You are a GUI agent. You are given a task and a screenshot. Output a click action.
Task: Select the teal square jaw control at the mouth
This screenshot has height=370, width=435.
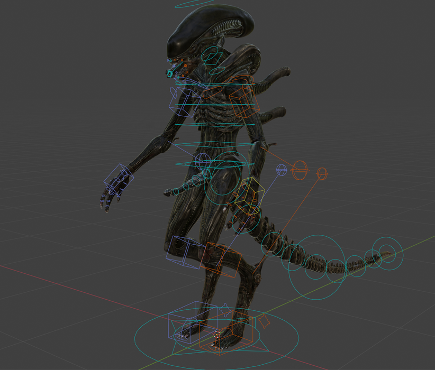[169, 73]
